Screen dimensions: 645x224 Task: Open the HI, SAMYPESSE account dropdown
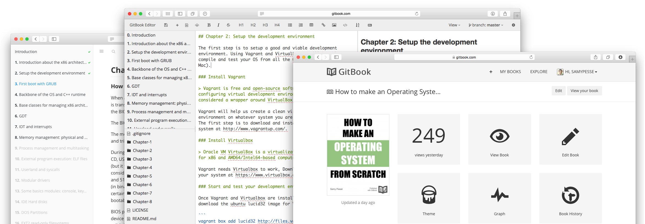[x=577, y=72]
